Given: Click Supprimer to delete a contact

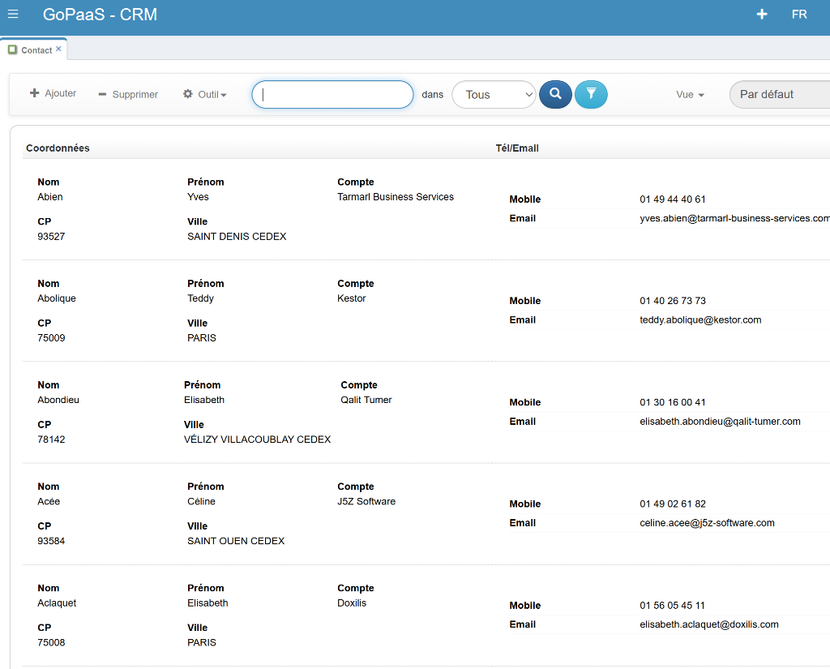Looking at the screenshot, I should (x=128, y=95).
